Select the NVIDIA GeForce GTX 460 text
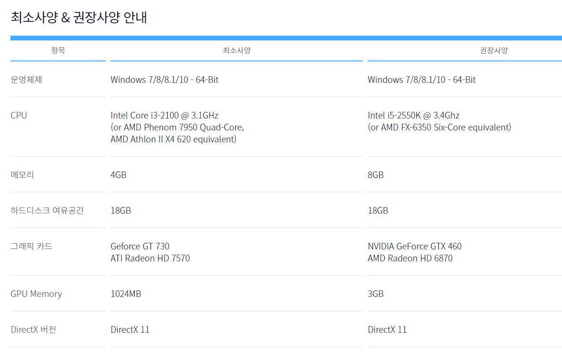This screenshot has width=562, height=357. click(415, 247)
